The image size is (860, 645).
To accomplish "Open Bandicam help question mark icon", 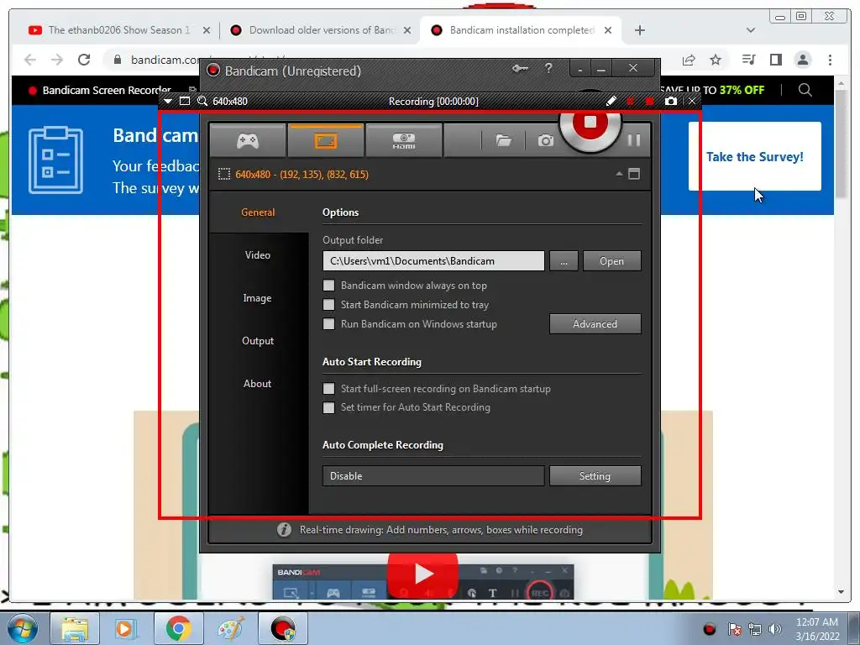I will (548, 69).
